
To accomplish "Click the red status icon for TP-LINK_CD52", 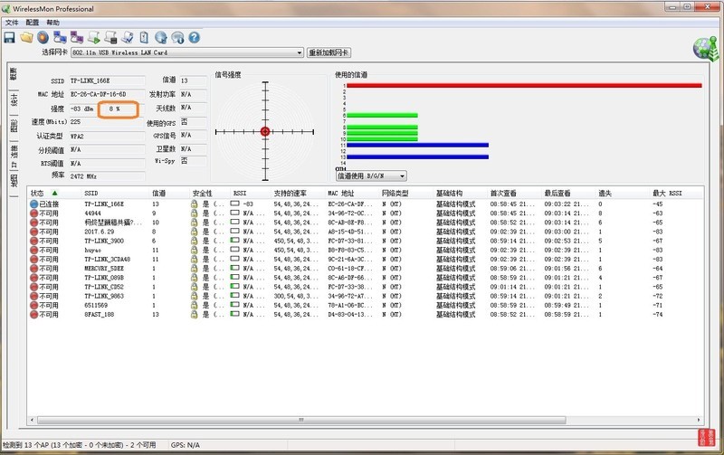I will (33, 287).
